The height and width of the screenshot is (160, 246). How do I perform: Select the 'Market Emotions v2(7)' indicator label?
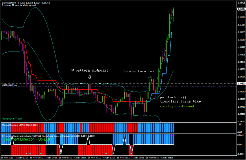[x=14, y=125]
